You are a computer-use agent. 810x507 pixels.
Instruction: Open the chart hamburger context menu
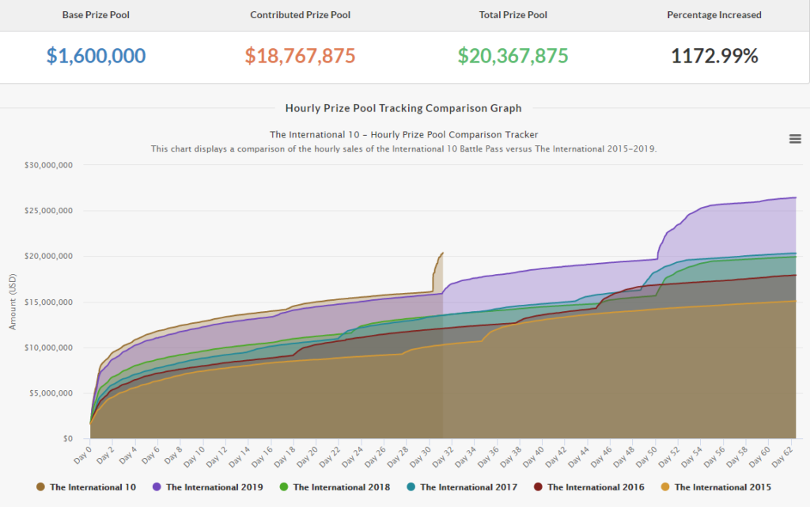click(795, 139)
